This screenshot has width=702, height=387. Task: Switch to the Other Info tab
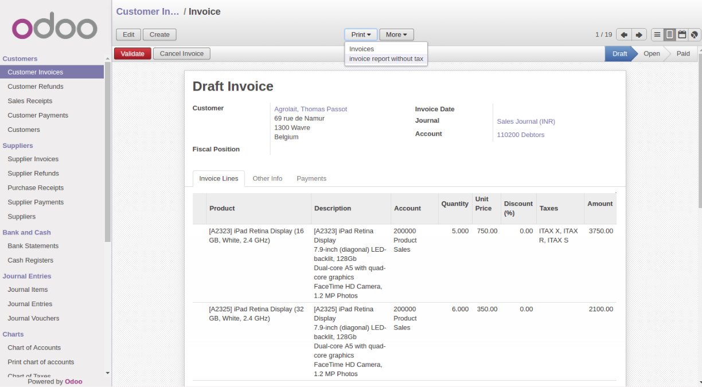tap(267, 178)
